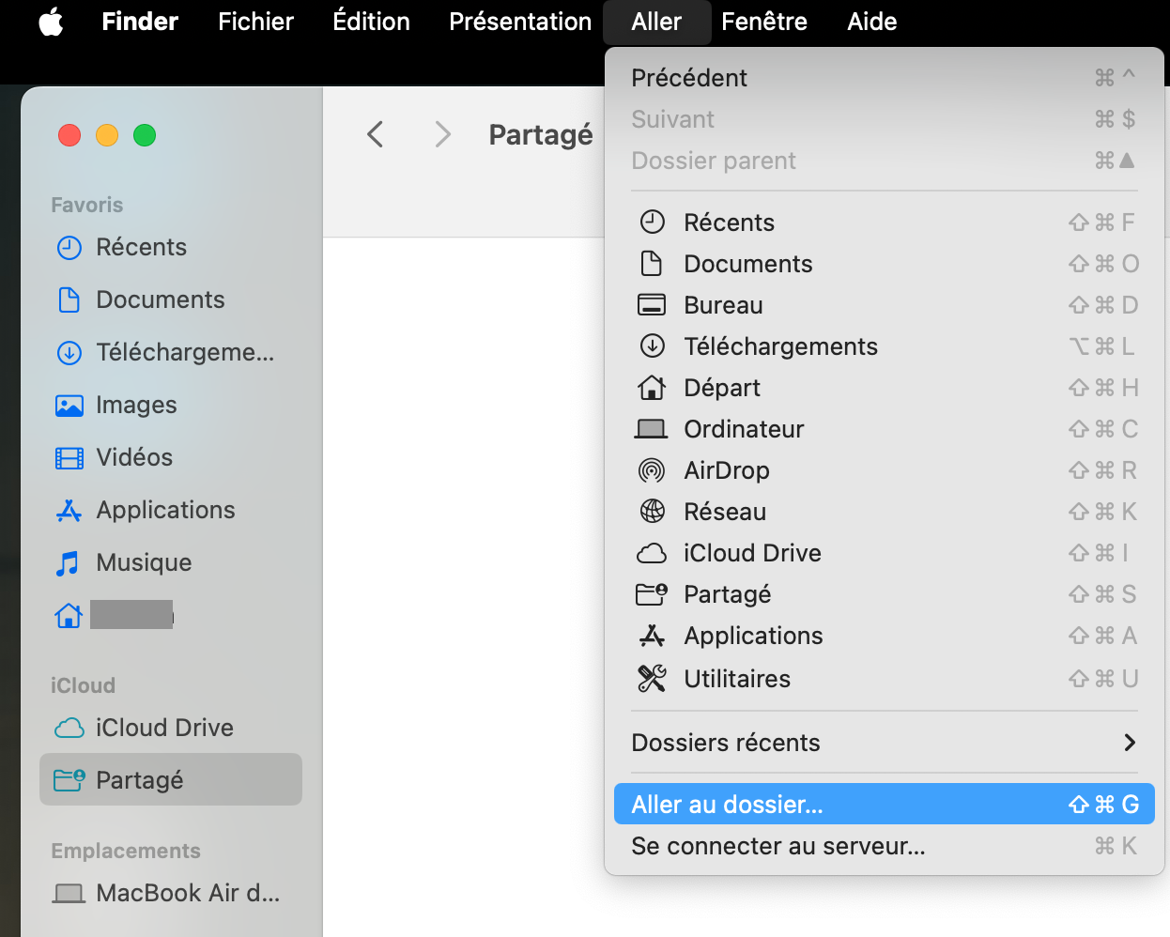Expand the Dossiers récents submenu
1170x937 pixels.
(x=884, y=743)
